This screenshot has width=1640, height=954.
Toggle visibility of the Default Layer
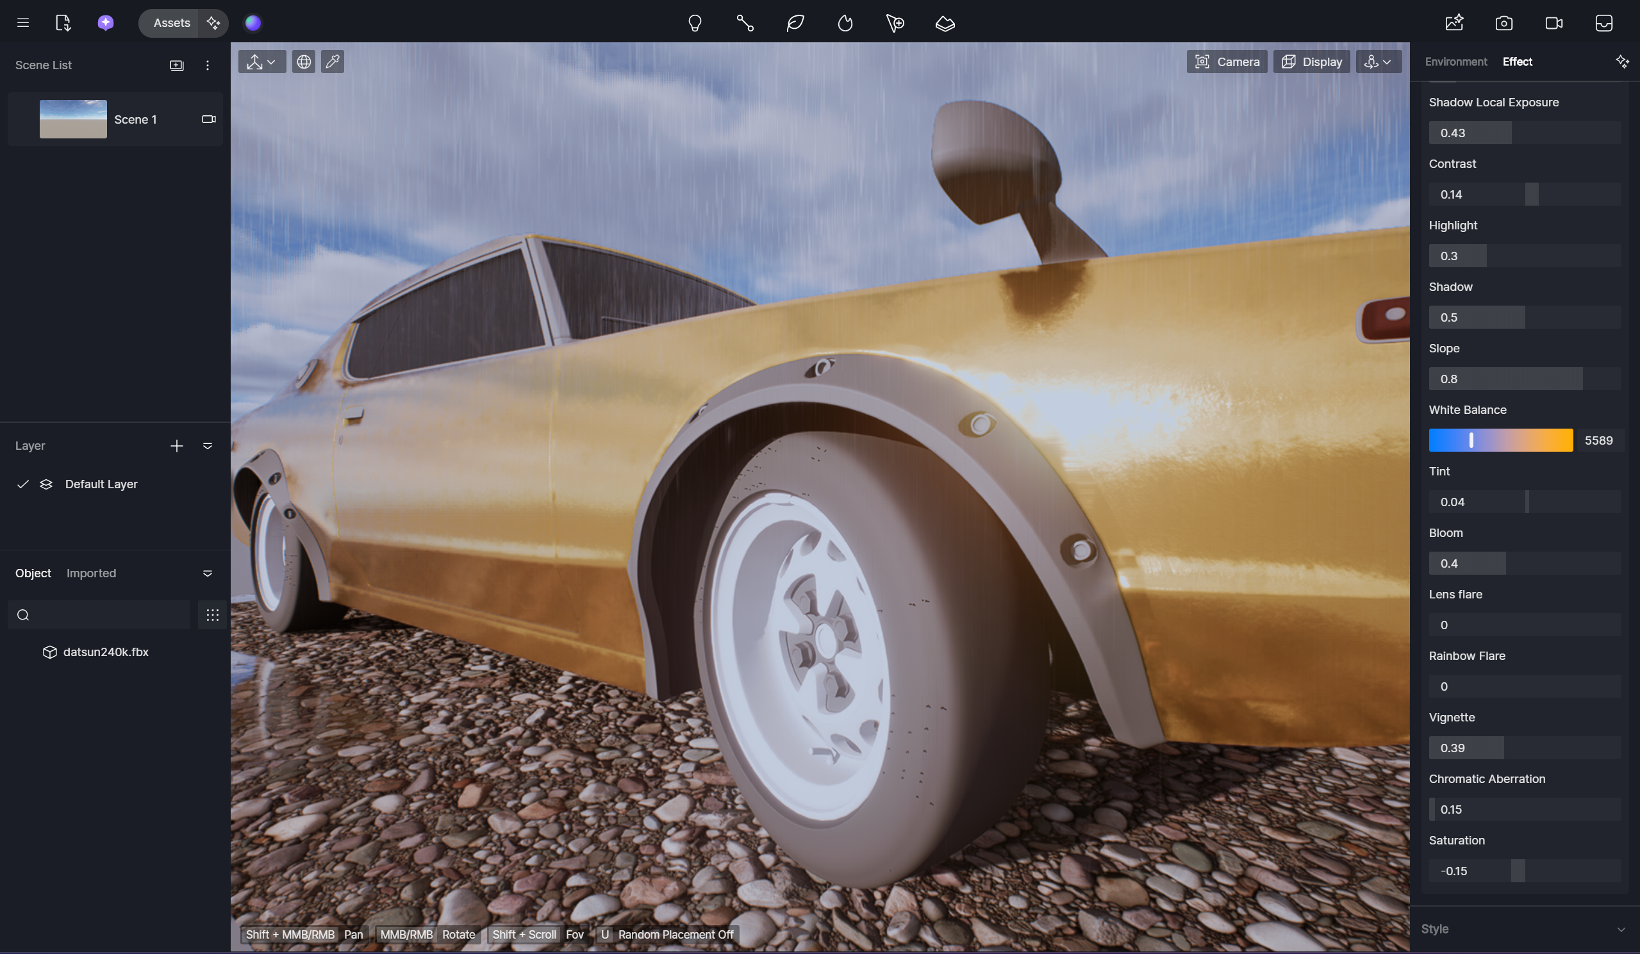pyautogui.click(x=23, y=484)
